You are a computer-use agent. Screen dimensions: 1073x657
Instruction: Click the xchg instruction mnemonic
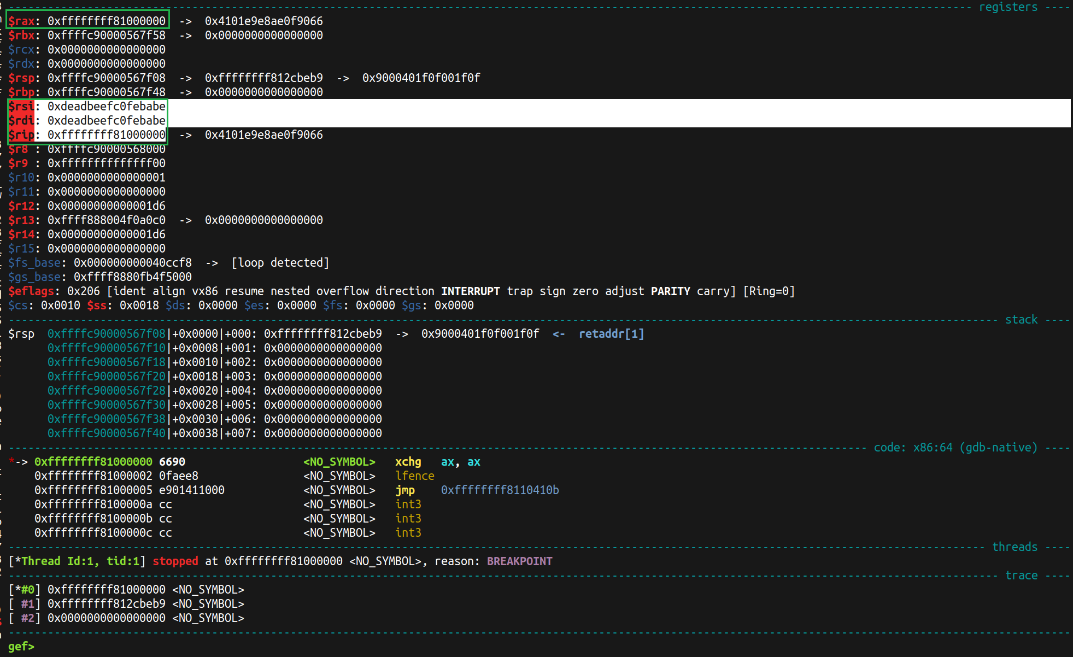pos(408,462)
